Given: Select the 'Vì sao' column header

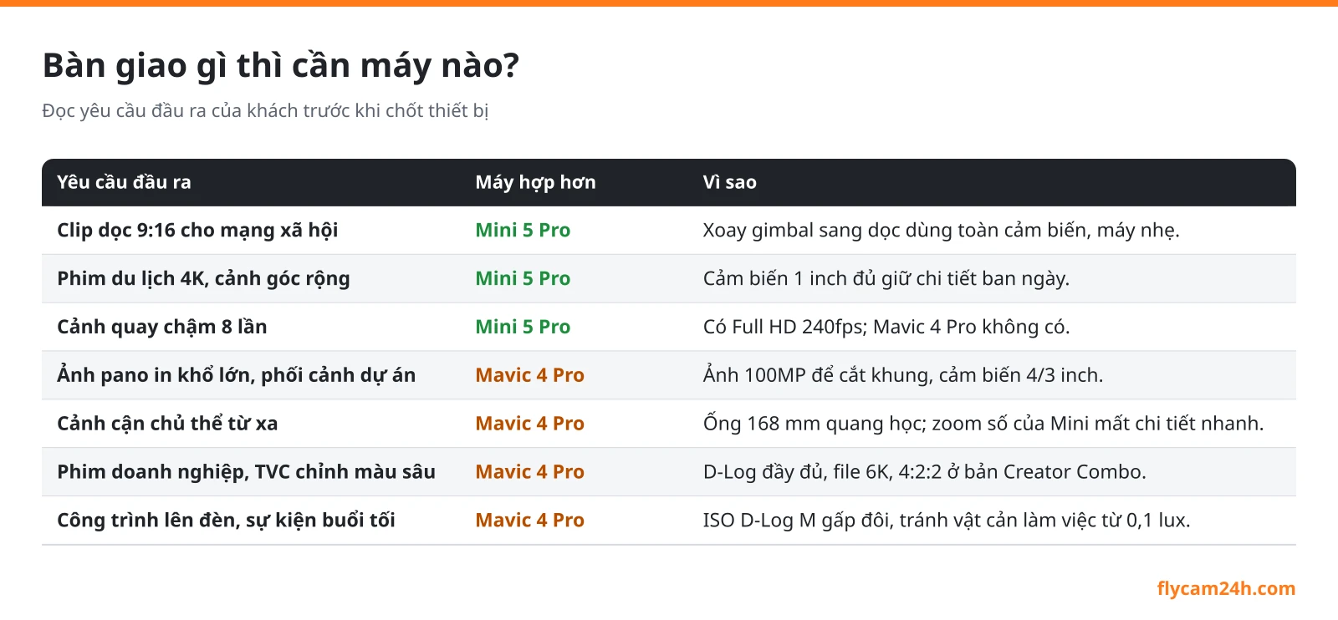Looking at the screenshot, I should click(x=729, y=182).
